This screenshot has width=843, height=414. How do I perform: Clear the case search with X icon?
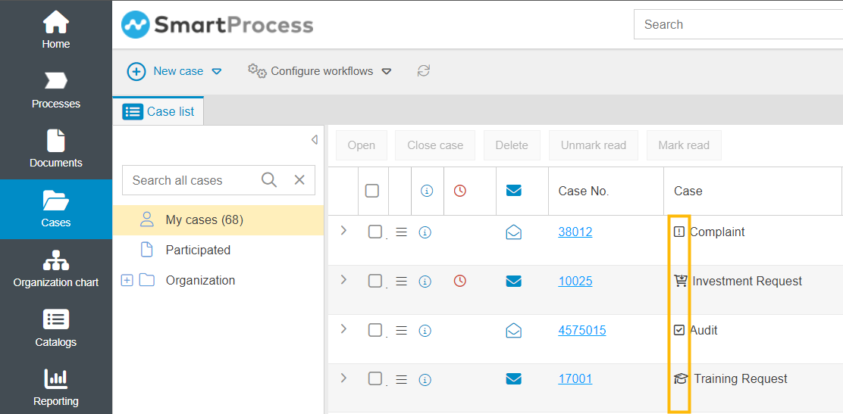click(299, 180)
